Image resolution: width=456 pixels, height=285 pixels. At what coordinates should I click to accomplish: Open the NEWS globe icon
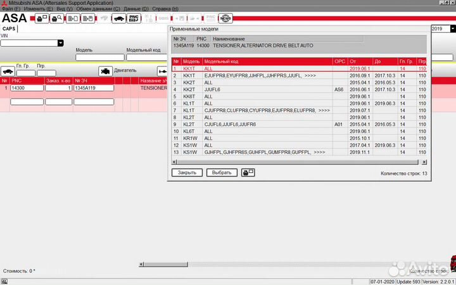(224, 19)
